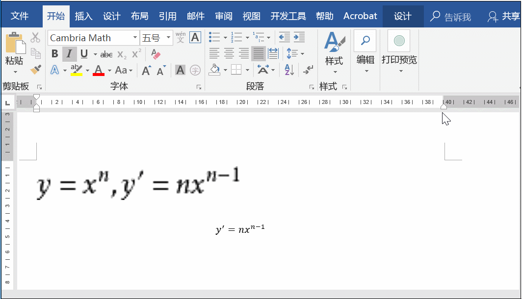522x299 pixels.
Task: Switch to the 插入 ribbon tab
Action: click(x=83, y=16)
